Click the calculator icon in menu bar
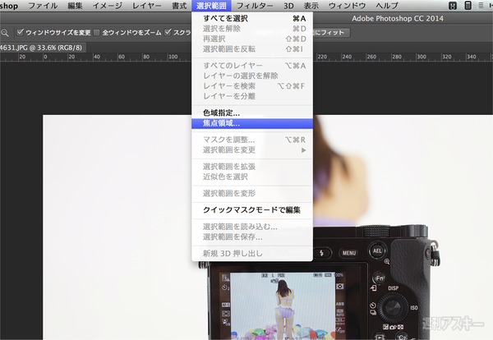Viewport: 493px width, 340px height. [x=468, y=6]
